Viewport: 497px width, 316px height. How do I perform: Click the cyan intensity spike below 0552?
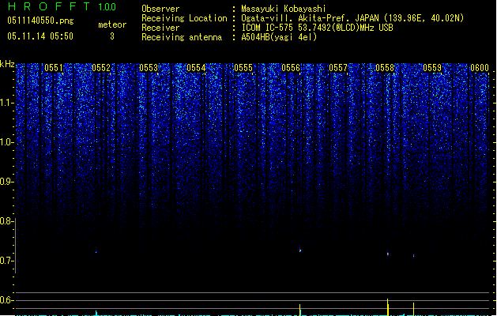(x=96, y=313)
